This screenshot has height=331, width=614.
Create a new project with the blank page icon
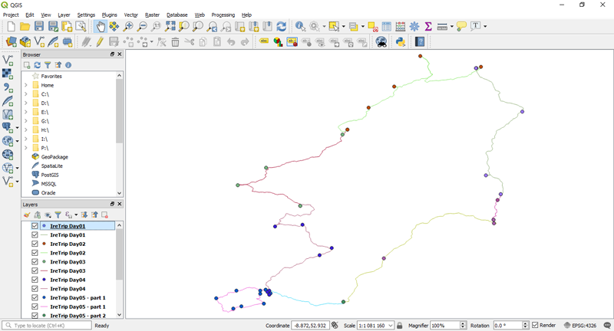pos(11,26)
